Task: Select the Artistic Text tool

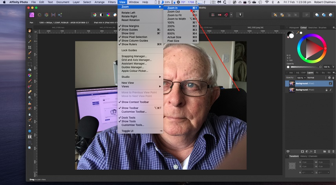Action: [29, 137]
